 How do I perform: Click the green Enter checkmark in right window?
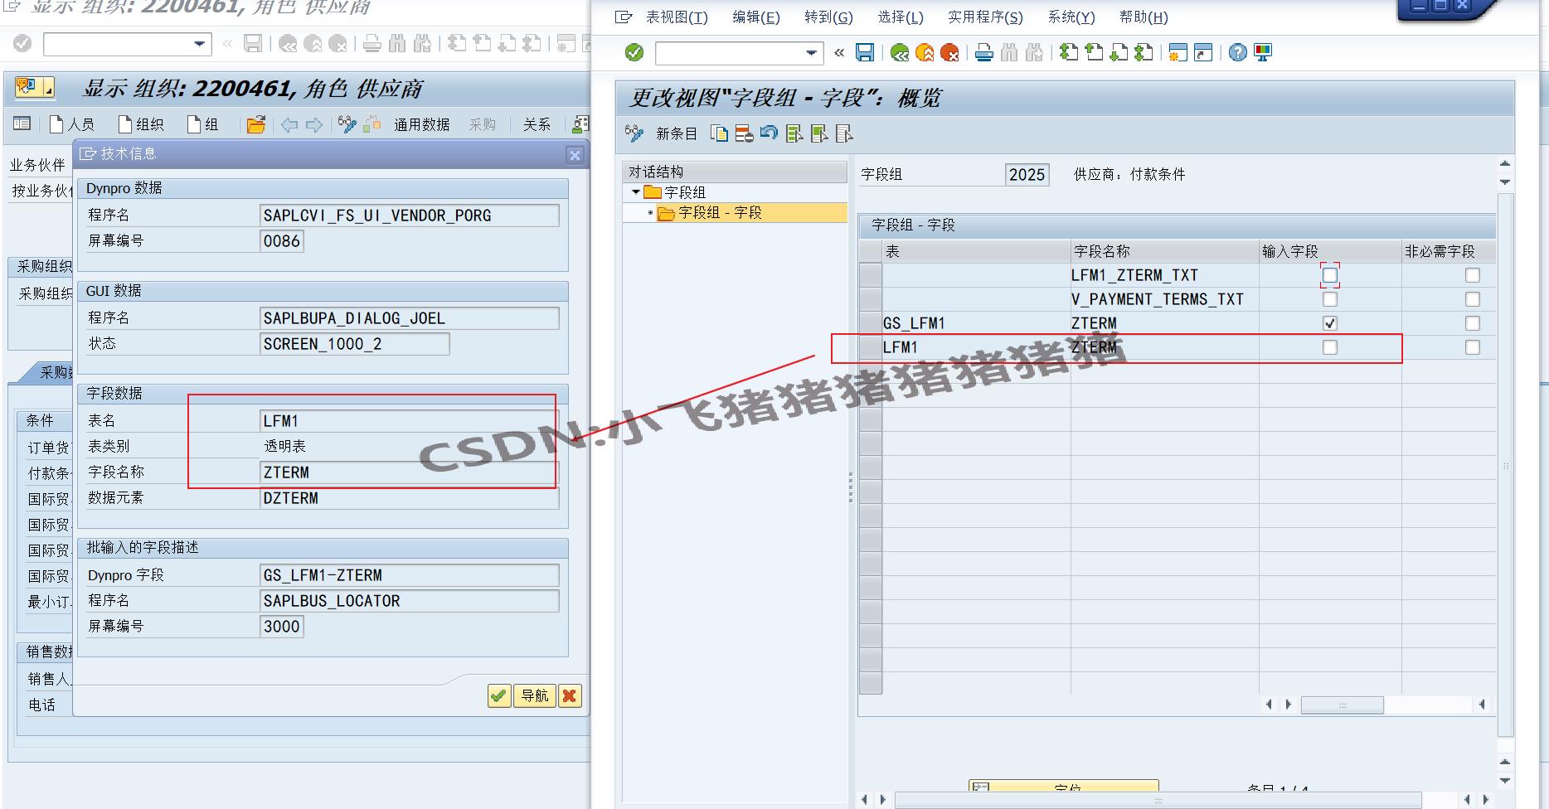(x=634, y=53)
